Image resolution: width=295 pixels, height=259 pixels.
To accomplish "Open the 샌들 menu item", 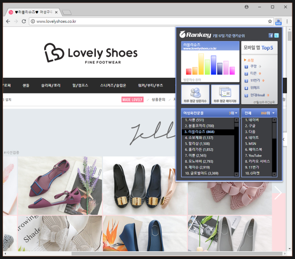I will (26, 85).
